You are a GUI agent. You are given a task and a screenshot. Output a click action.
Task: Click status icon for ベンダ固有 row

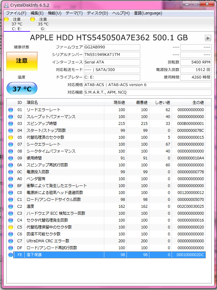click(x=11, y=179)
